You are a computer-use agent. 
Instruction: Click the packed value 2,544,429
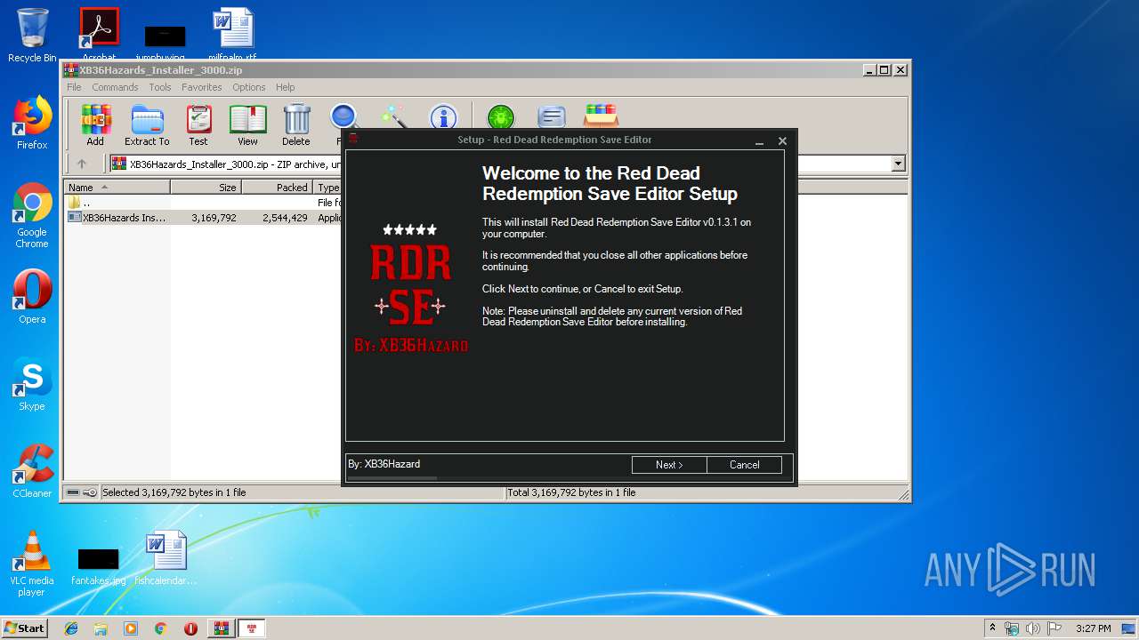coord(285,217)
